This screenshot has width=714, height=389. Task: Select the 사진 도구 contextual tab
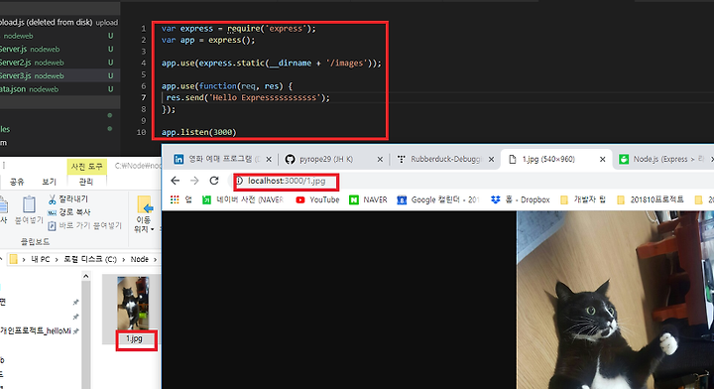pos(86,167)
